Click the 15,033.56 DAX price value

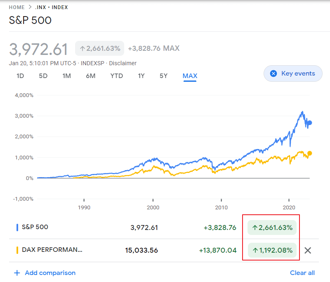[141, 250]
